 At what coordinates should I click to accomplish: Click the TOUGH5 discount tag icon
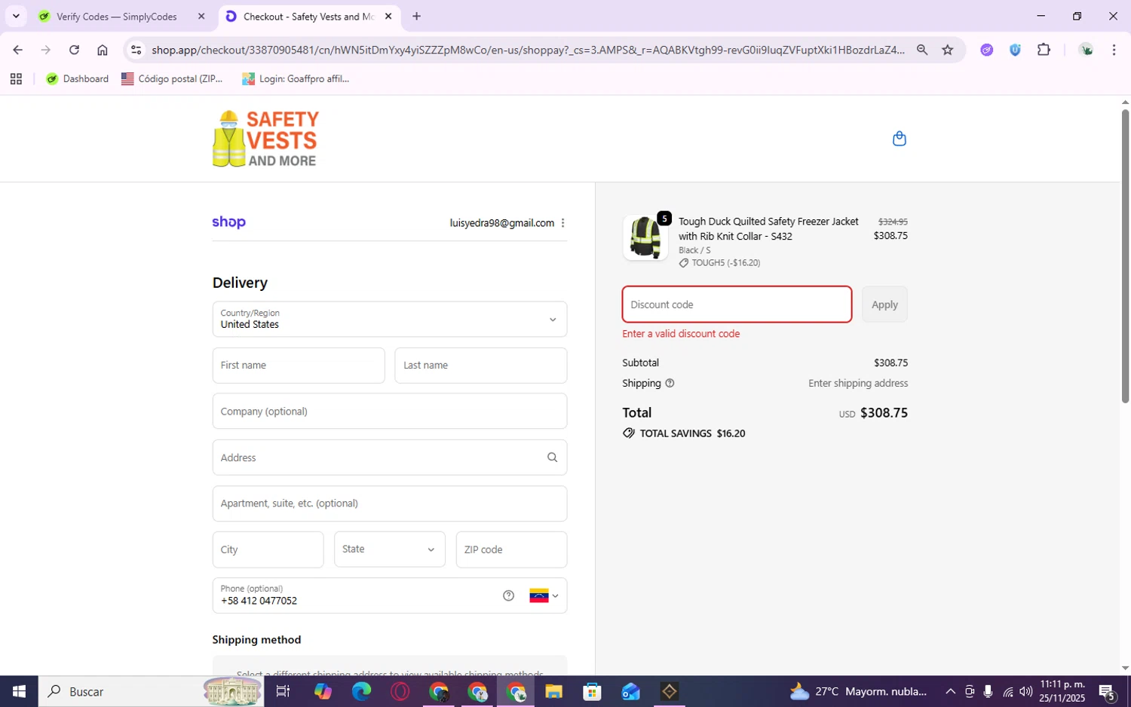[683, 263]
